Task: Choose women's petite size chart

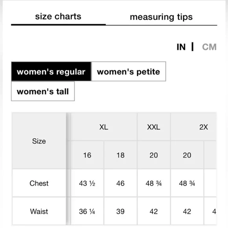Action: (129, 72)
